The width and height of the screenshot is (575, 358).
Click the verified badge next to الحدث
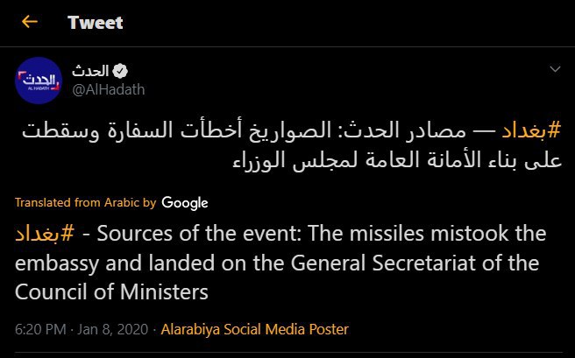point(120,71)
